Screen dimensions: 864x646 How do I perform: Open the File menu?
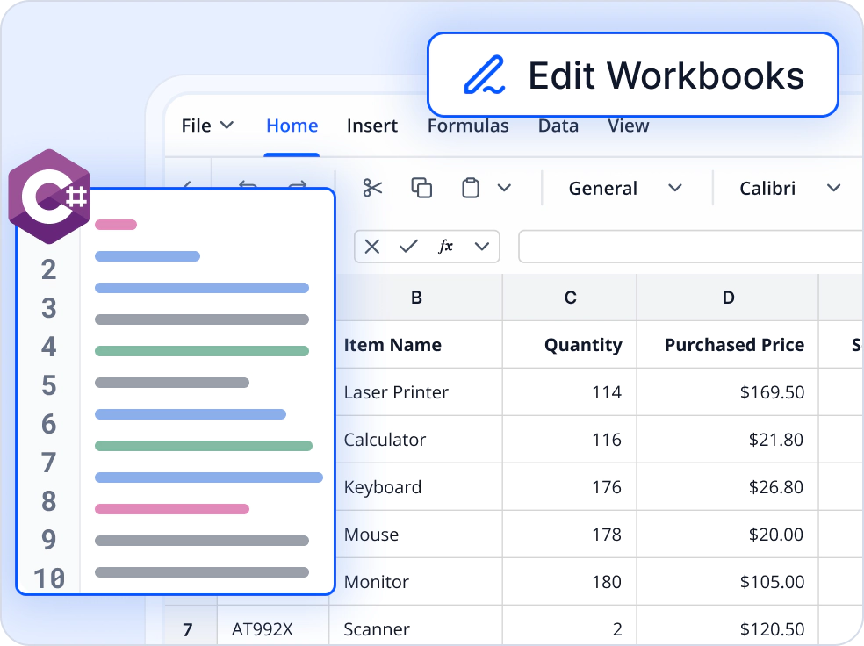207,126
